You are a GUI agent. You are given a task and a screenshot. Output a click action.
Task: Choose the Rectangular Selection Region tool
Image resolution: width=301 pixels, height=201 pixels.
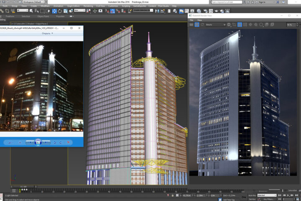click(42, 11)
